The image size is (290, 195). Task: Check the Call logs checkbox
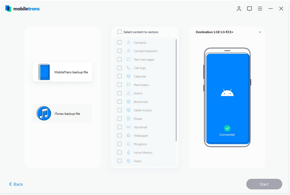(119, 68)
